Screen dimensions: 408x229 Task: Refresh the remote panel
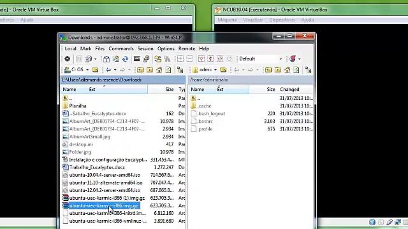pyautogui.click(x=296, y=69)
